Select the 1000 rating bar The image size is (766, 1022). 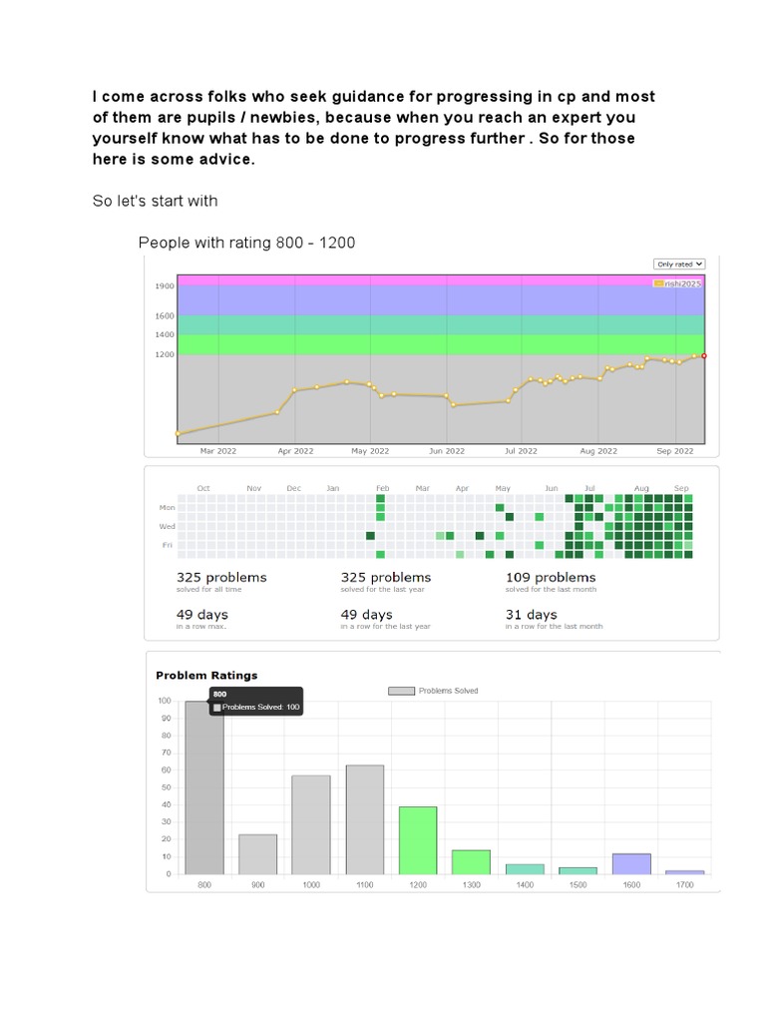point(311,824)
